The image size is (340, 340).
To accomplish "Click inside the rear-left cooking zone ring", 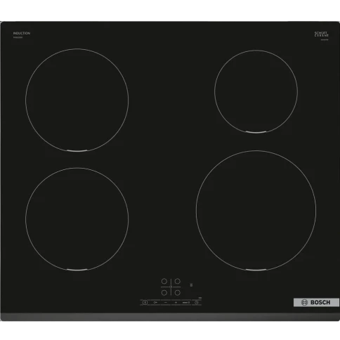I will (77, 100).
